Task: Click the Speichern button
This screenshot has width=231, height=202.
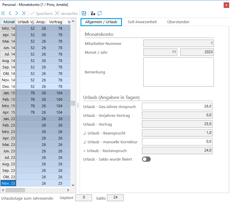Action: point(41,14)
